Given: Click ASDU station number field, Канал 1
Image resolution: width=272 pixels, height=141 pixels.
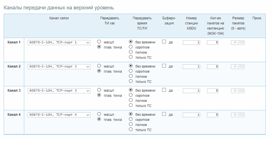Looking at the screenshot, I should click(x=191, y=43).
